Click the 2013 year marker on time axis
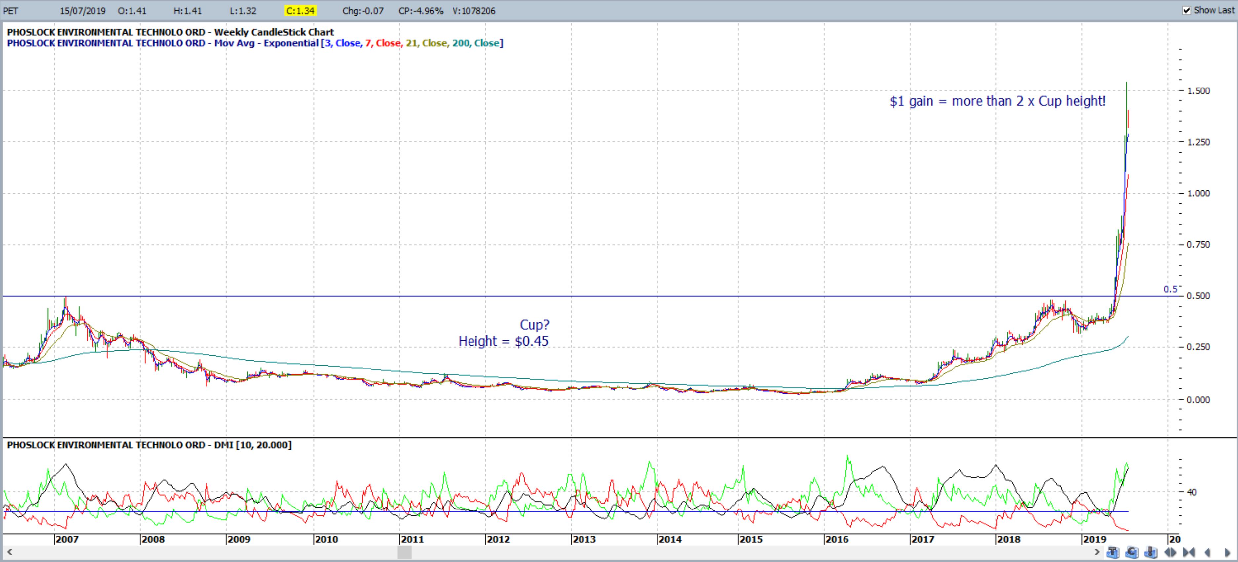Screen dimensions: 1238x562 click(584, 540)
